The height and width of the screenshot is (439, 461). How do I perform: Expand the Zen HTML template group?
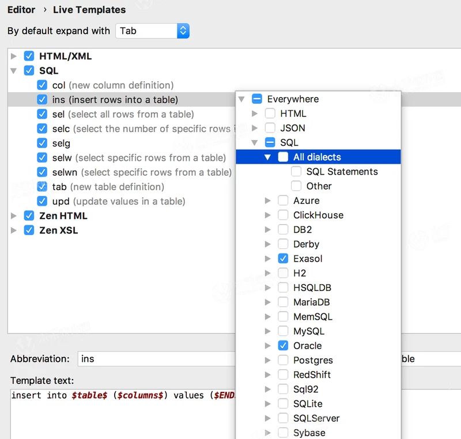point(13,216)
